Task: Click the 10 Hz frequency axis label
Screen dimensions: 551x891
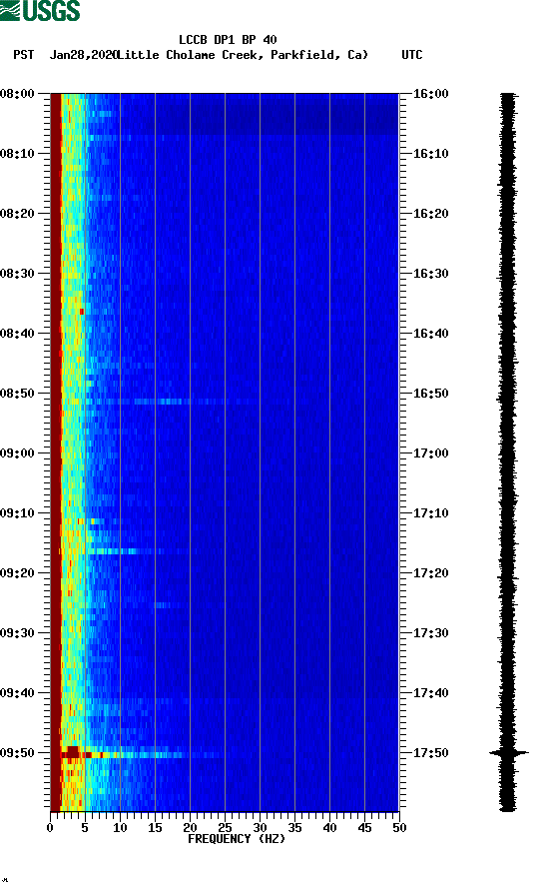Action: coord(120,828)
